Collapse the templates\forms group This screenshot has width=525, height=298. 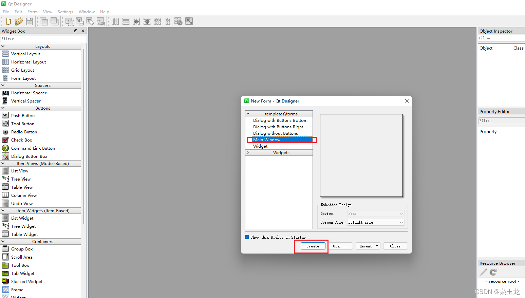pos(248,114)
